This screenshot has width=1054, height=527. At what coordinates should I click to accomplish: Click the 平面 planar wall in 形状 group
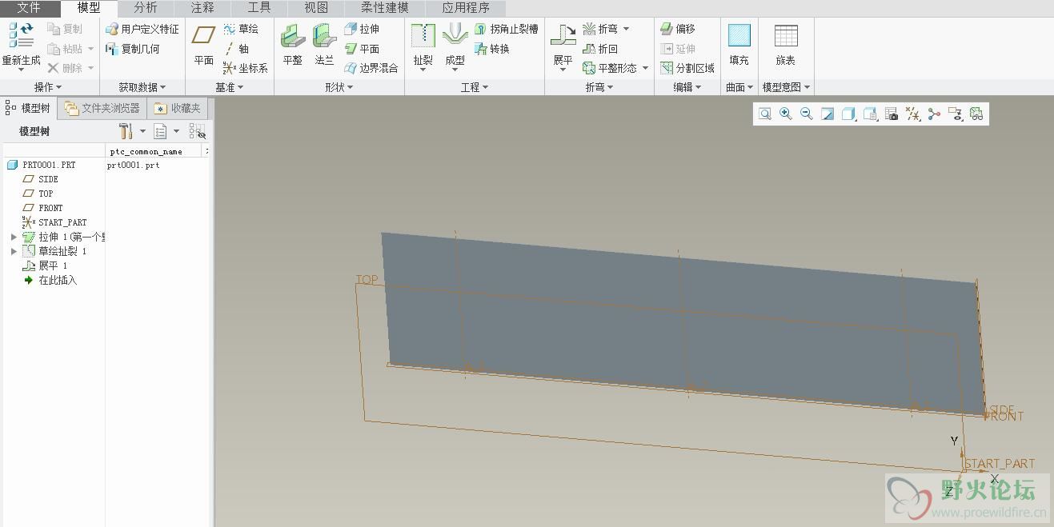(362, 49)
